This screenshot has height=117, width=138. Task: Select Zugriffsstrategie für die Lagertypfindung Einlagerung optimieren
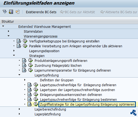click(x=87, y=105)
